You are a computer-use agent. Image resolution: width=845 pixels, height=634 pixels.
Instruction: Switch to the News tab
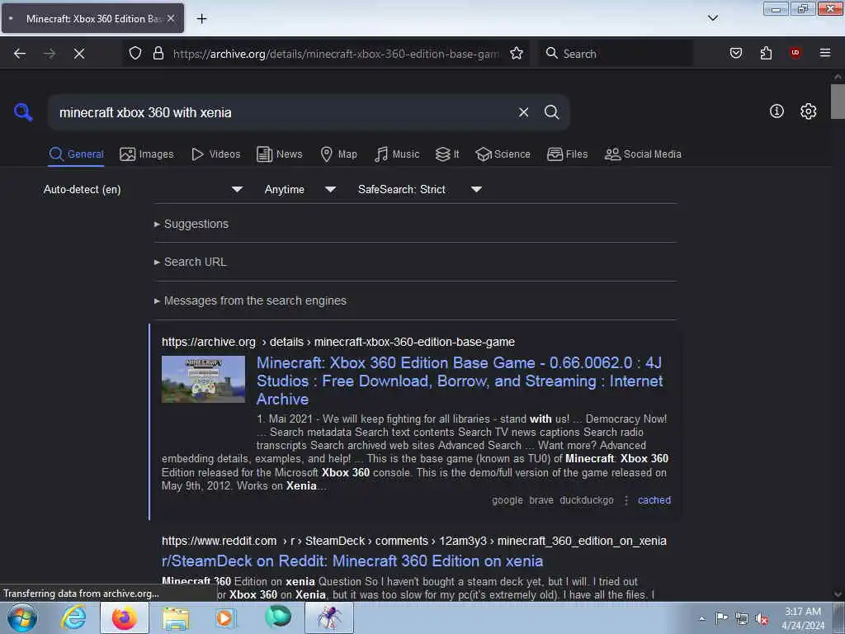pyautogui.click(x=279, y=154)
